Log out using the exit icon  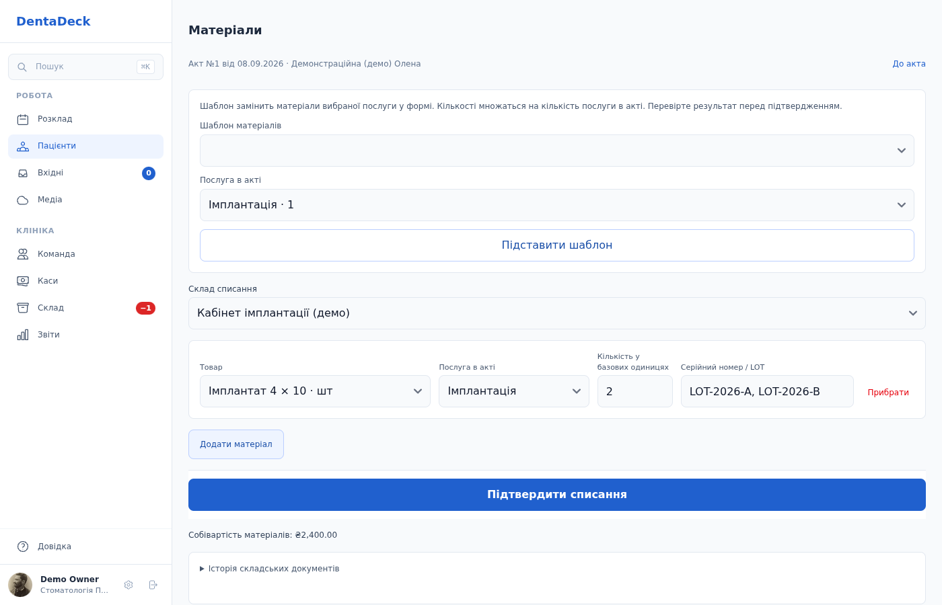click(x=153, y=585)
